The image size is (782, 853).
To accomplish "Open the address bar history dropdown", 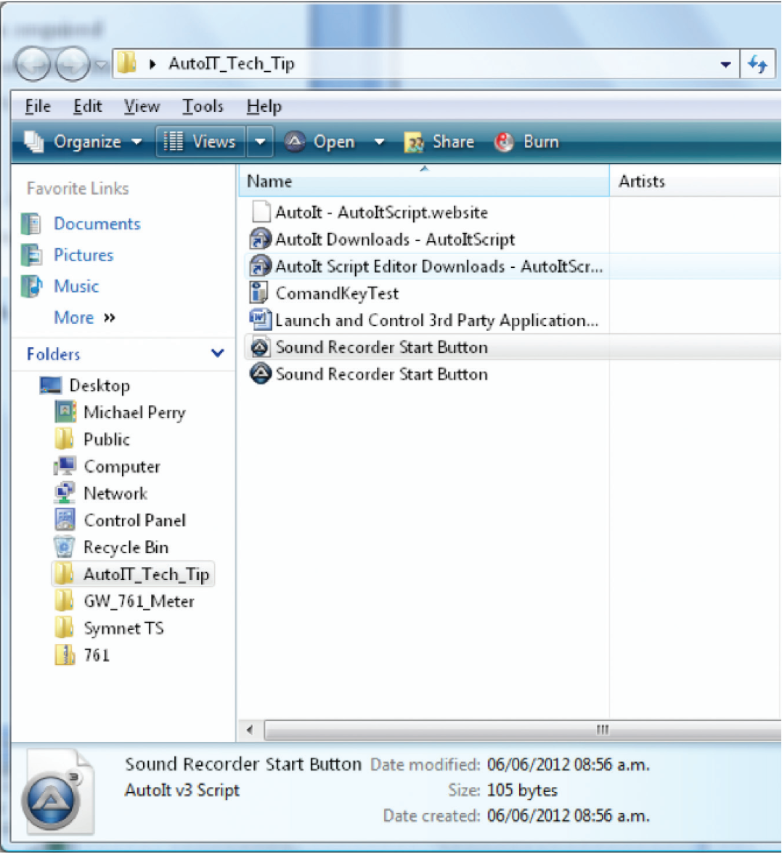I will 725,65.
